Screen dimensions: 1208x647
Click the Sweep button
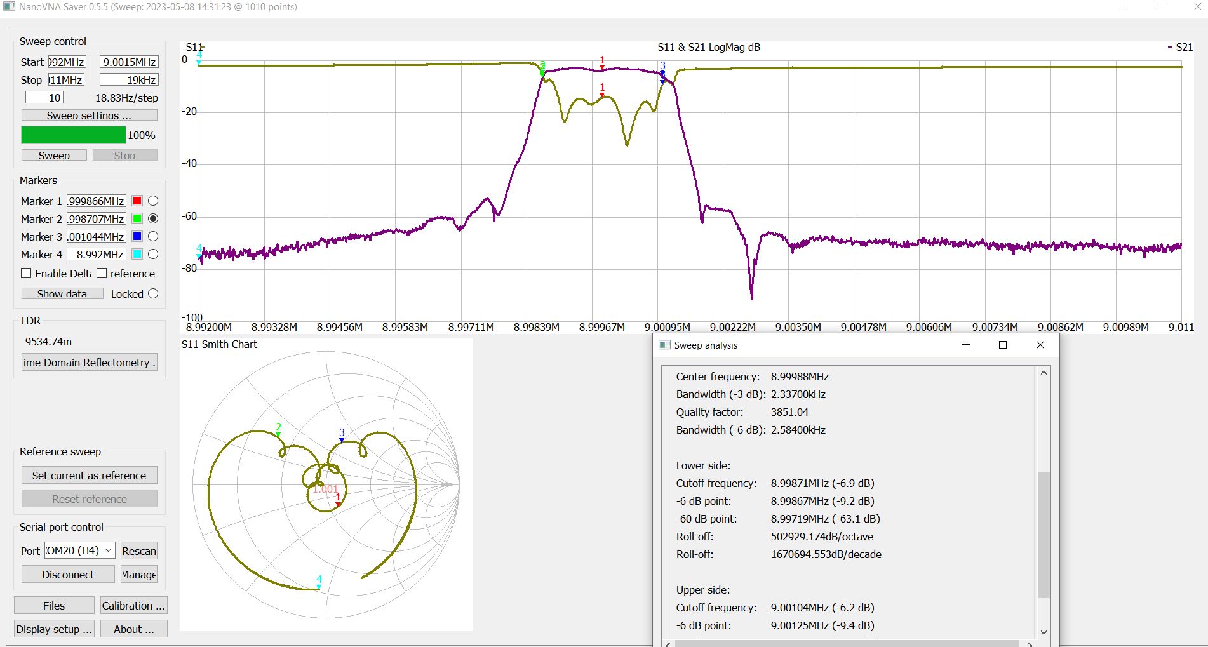pos(54,155)
